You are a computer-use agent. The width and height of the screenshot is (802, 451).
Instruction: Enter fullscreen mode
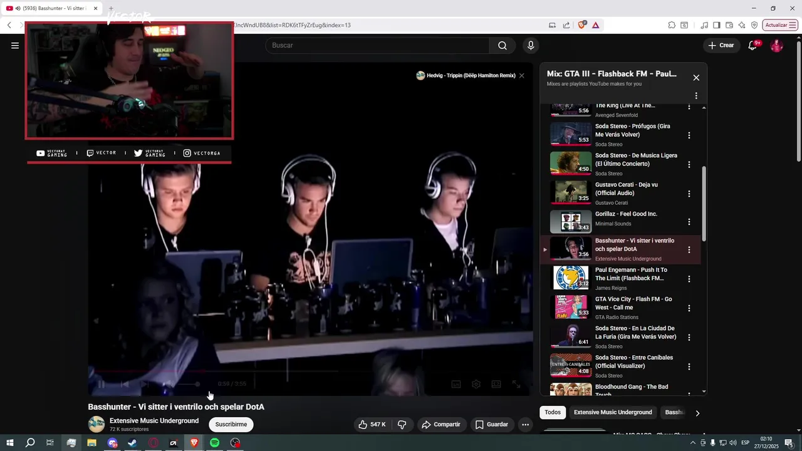coord(516,384)
